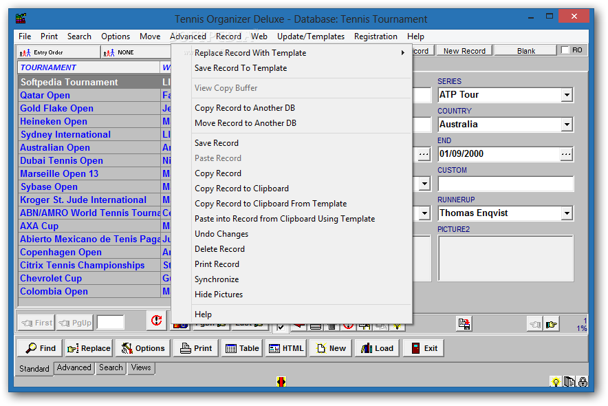608x406 pixels.
Task: Expand the COUNTRY dropdown arrow
Action: [567, 125]
